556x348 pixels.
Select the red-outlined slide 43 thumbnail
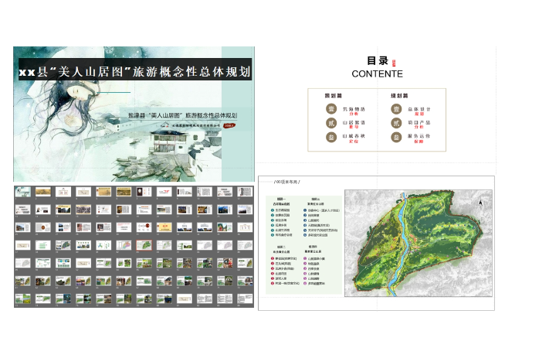[144, 245]
